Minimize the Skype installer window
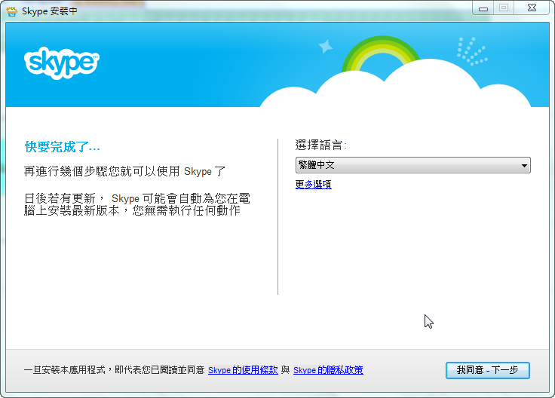The height and width of the screenshot is (398, 555). [x=483, y=8]
